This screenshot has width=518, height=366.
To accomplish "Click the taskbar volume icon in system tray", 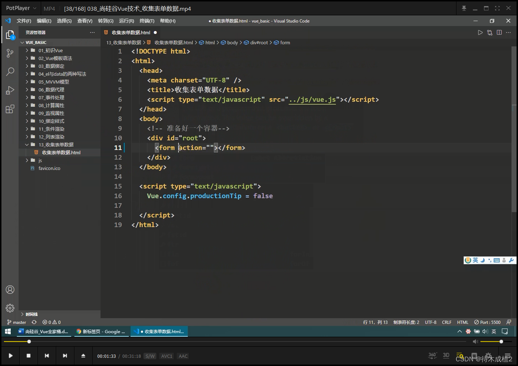I will pos(485,331).
